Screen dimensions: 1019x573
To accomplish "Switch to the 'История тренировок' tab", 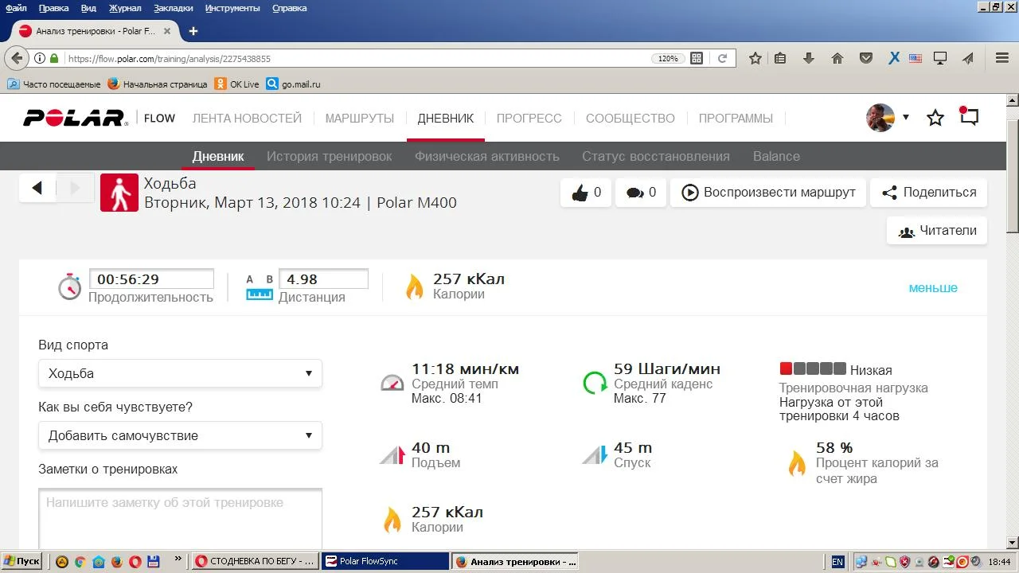I will pyautogui.click(x=329, y=156).
